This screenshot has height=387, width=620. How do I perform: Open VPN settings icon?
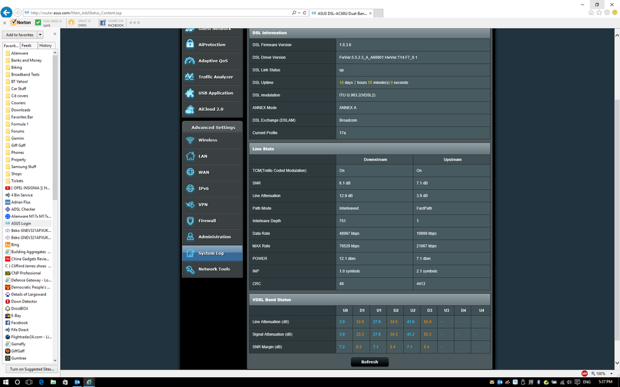190,205
